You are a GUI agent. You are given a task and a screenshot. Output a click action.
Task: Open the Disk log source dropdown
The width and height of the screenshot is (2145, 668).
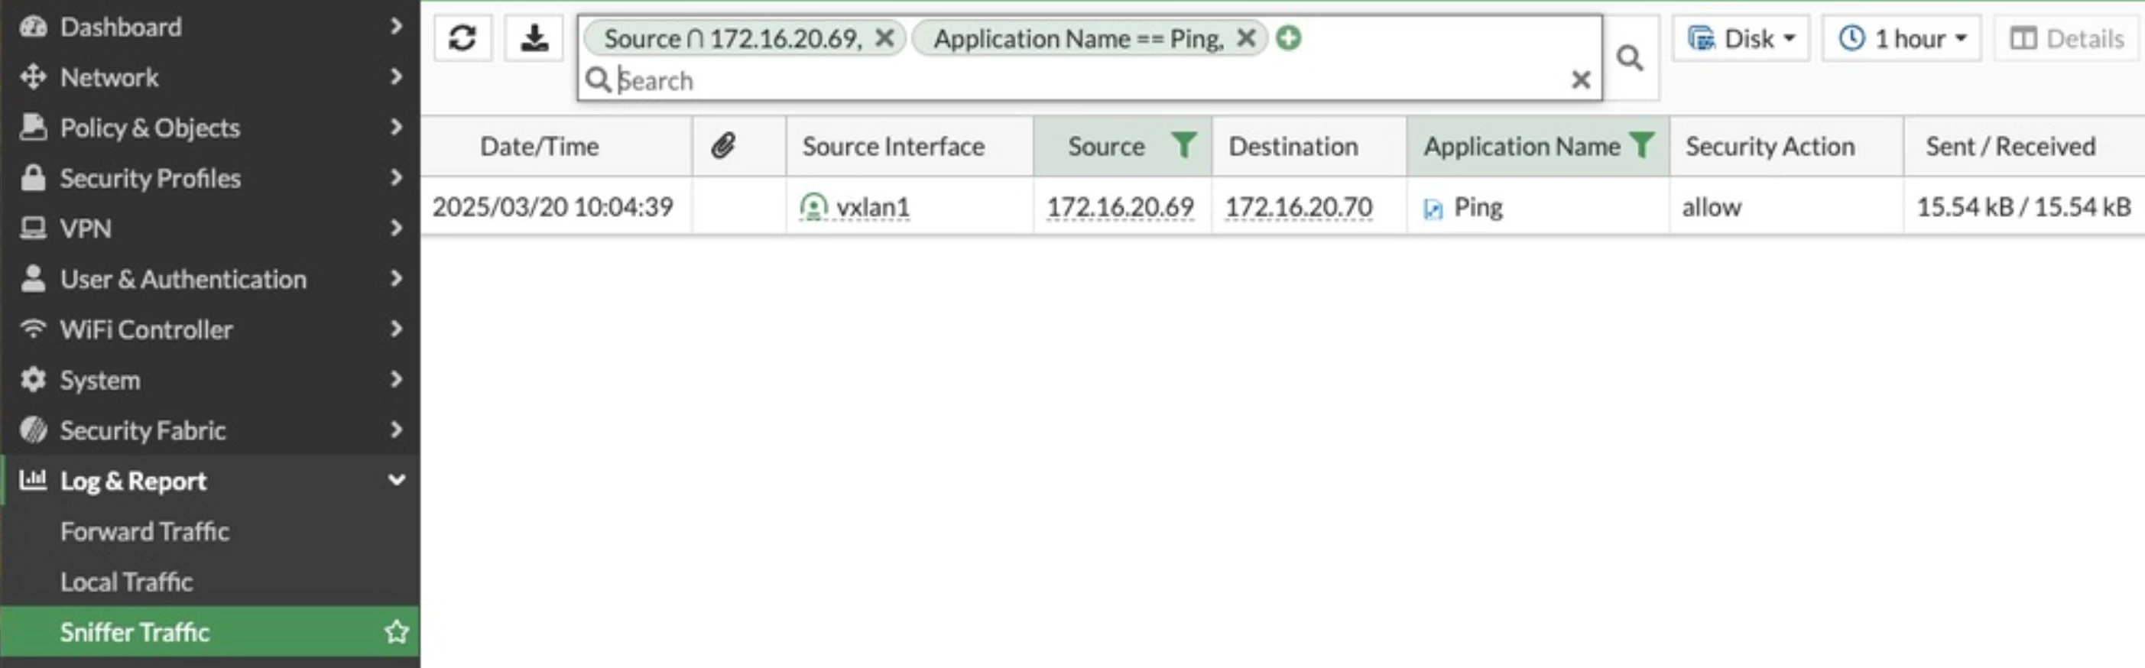coord(1741,38)
